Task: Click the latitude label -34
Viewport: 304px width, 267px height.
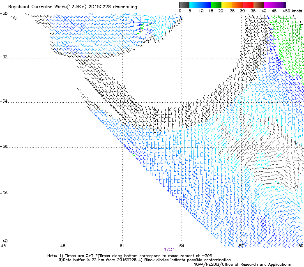Action: pos(4,101)
